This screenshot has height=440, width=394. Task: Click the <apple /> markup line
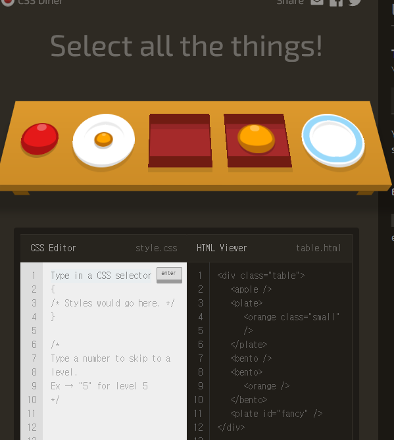pos(251,289)
